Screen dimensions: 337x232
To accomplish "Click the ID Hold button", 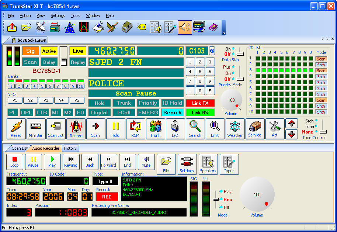I will (172, 103).
